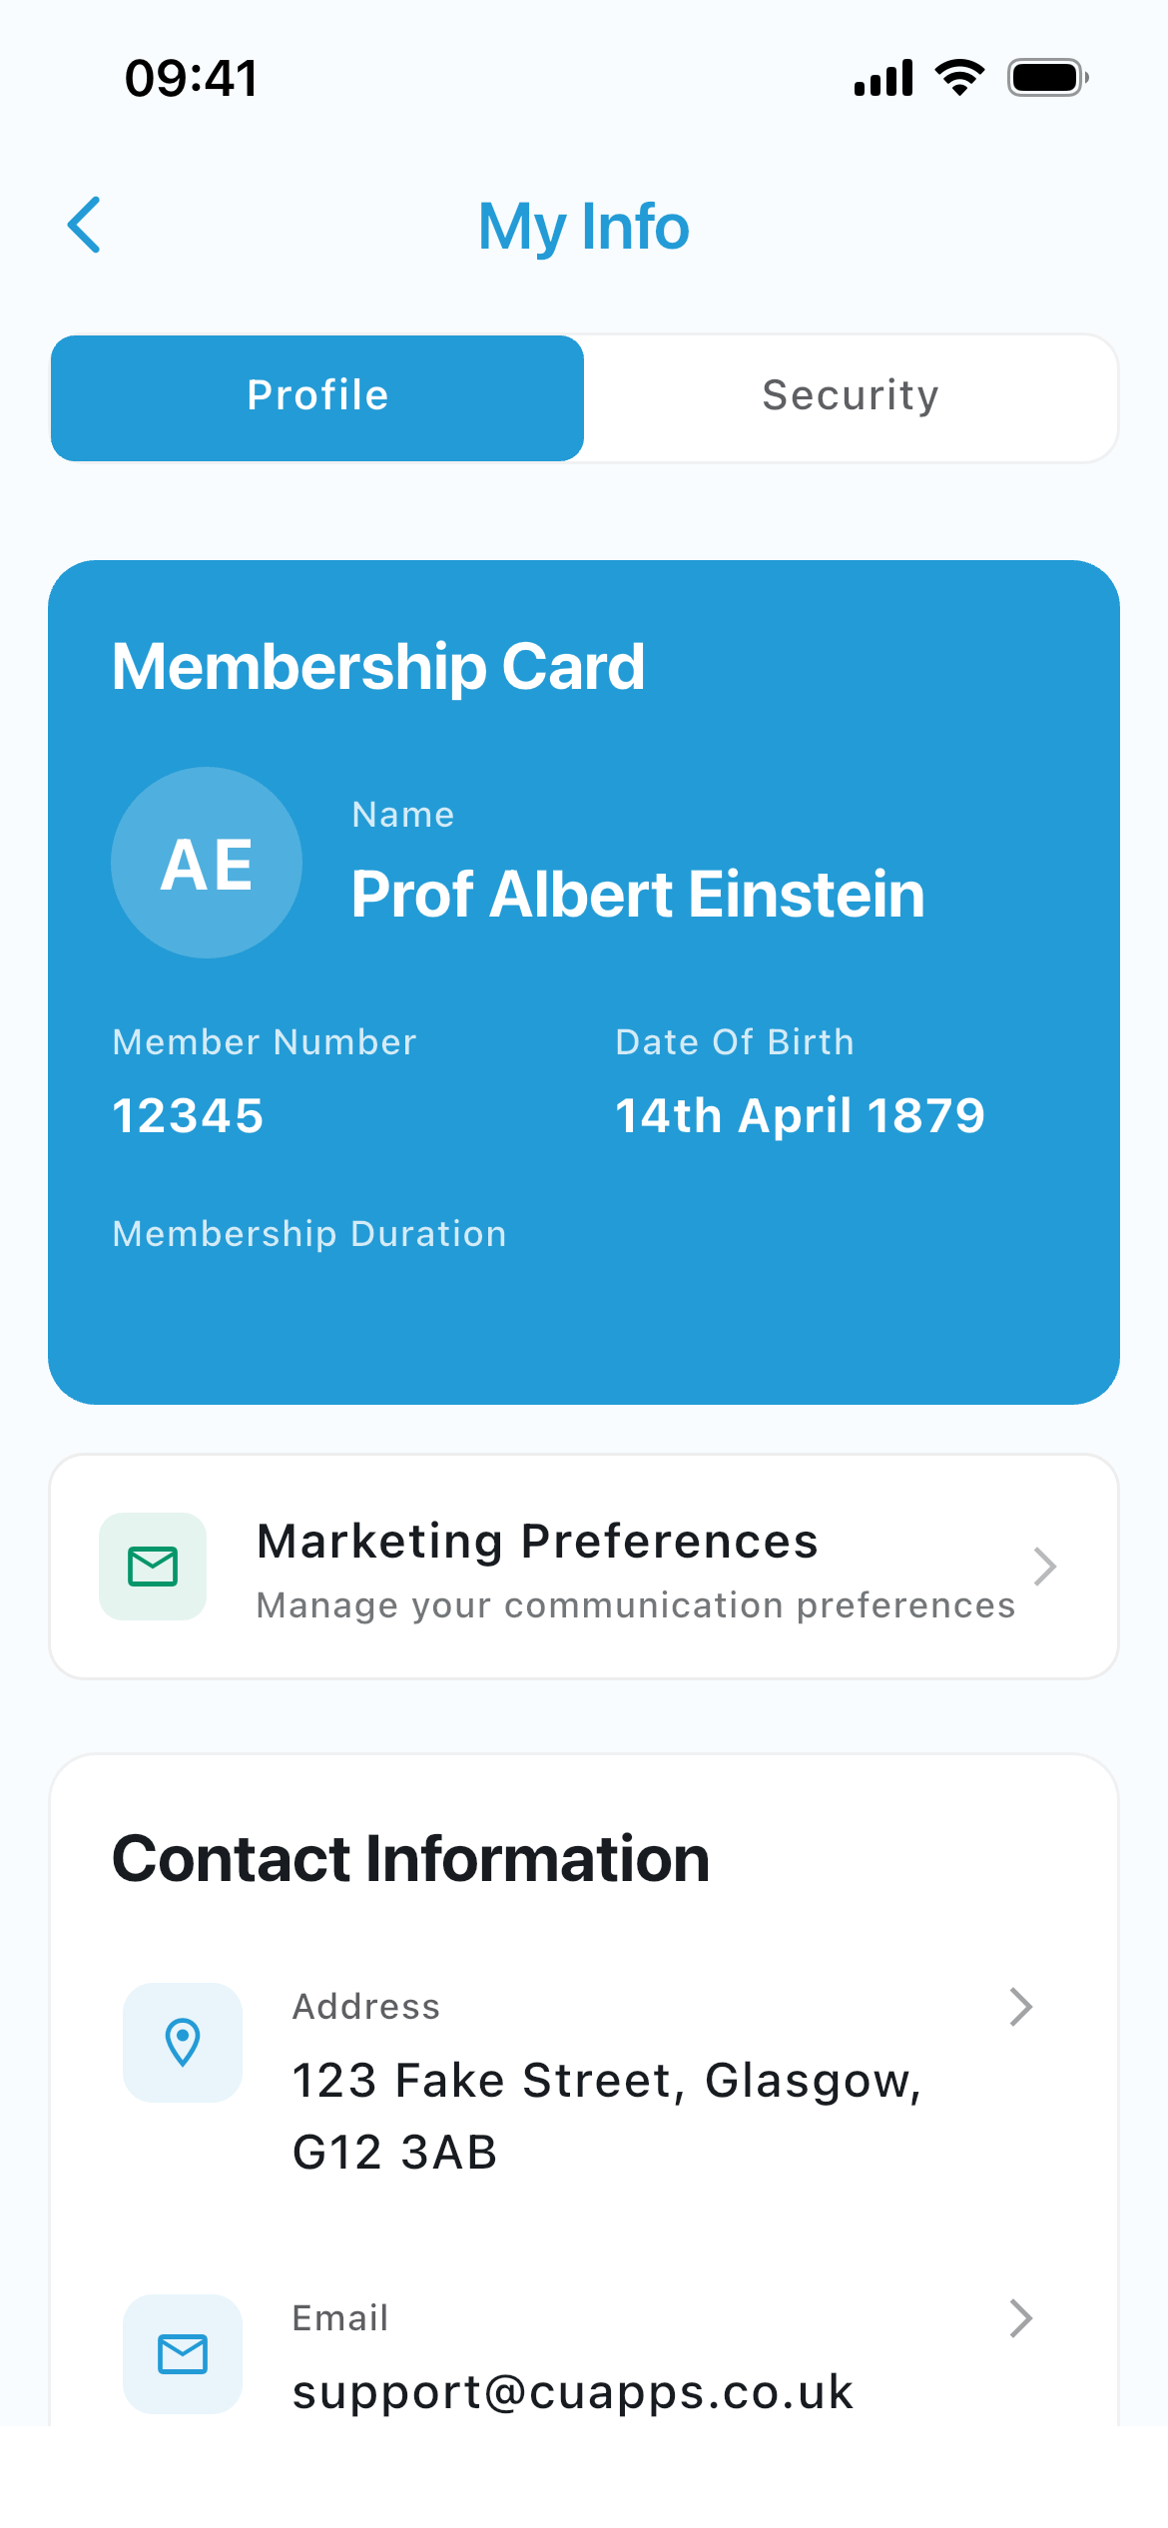Tap the battery status icon
This screenshot has height=2528, width=1168.
click(1047, 78)
